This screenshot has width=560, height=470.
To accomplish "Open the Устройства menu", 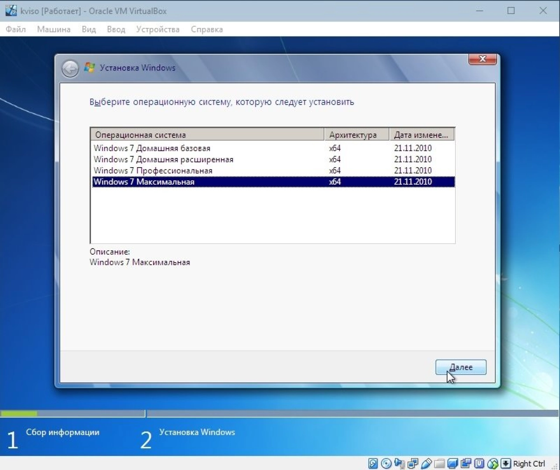I will (x=158, y=29).
